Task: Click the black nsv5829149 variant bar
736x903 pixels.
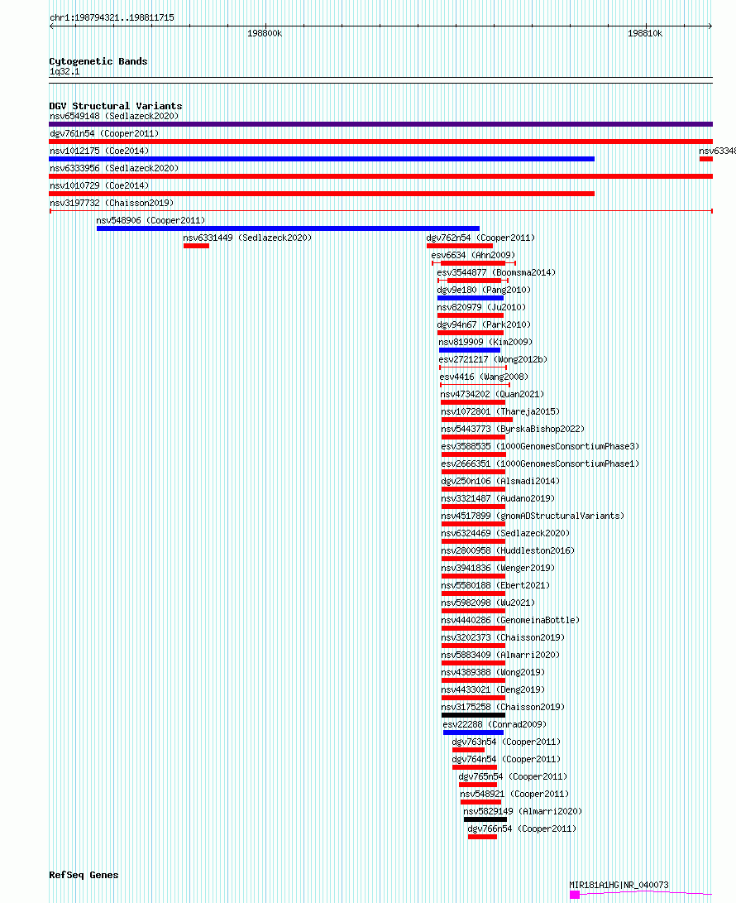Action: click(485, 819)
